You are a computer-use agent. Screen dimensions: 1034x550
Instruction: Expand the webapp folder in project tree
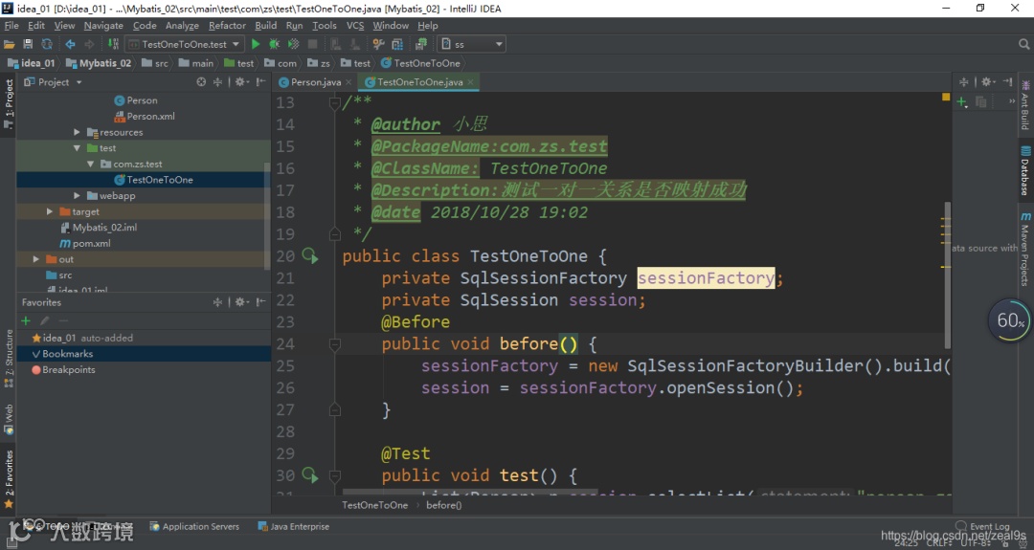[x=78, y=196]
